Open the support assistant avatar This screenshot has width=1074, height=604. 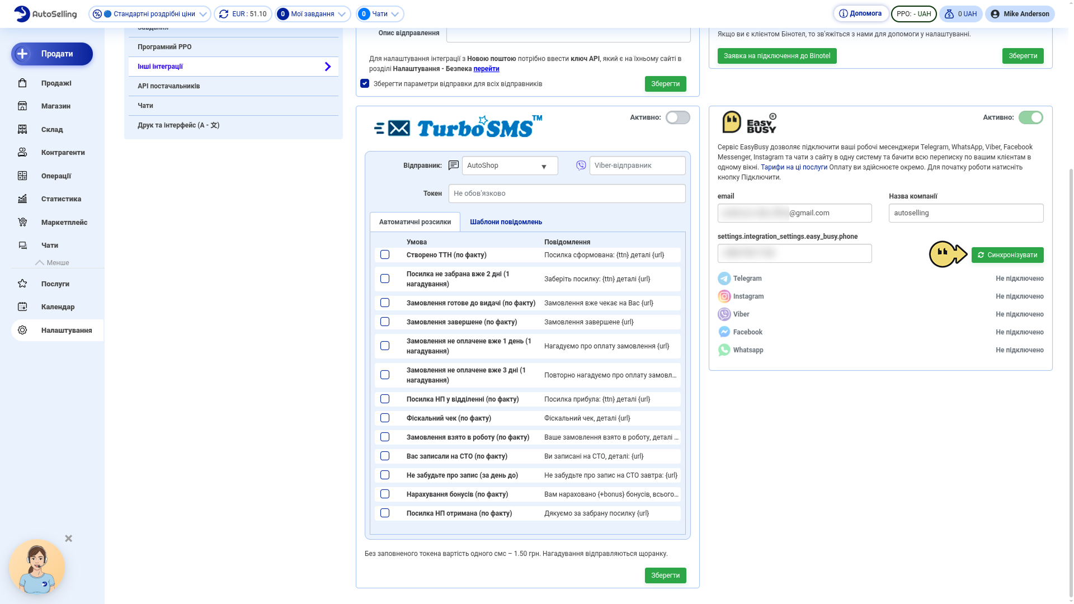[37, 567]
